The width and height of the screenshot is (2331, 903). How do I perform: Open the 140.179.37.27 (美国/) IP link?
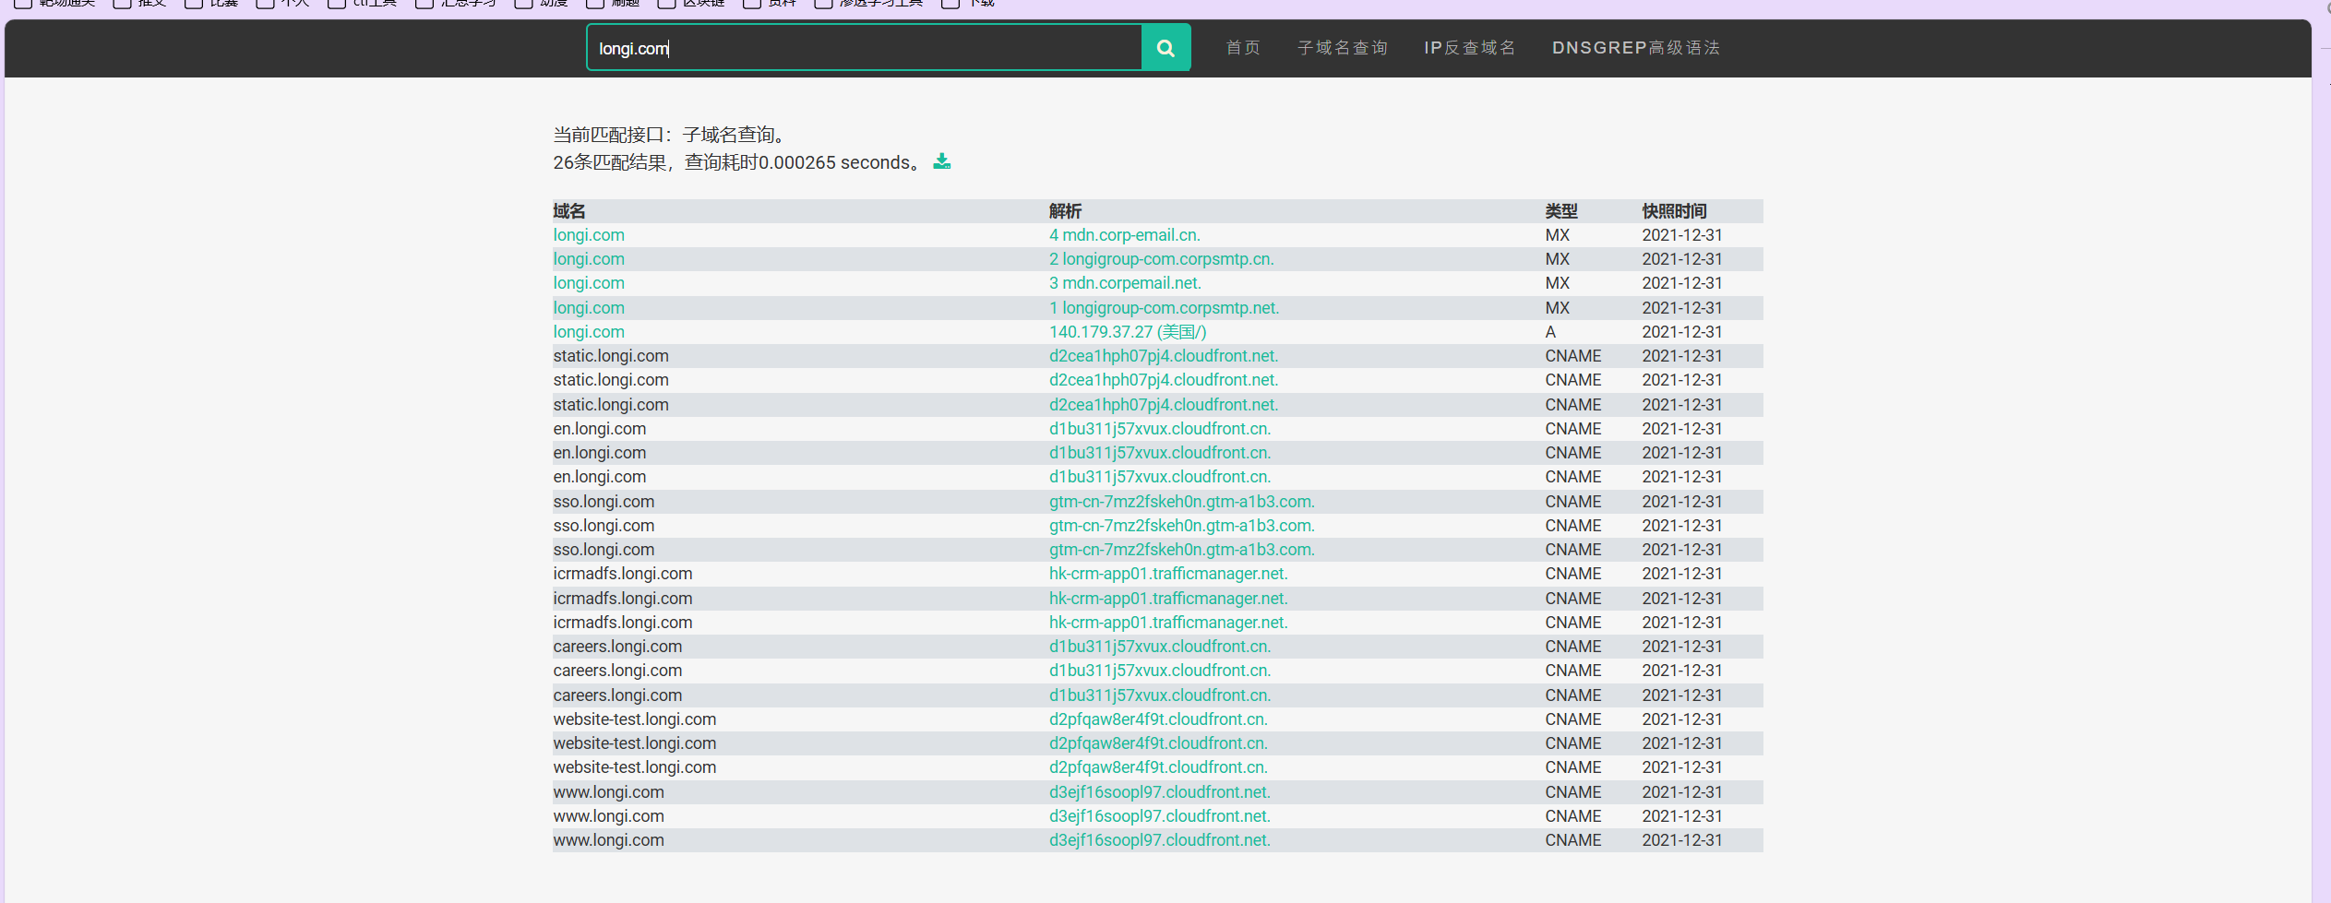1128,332
